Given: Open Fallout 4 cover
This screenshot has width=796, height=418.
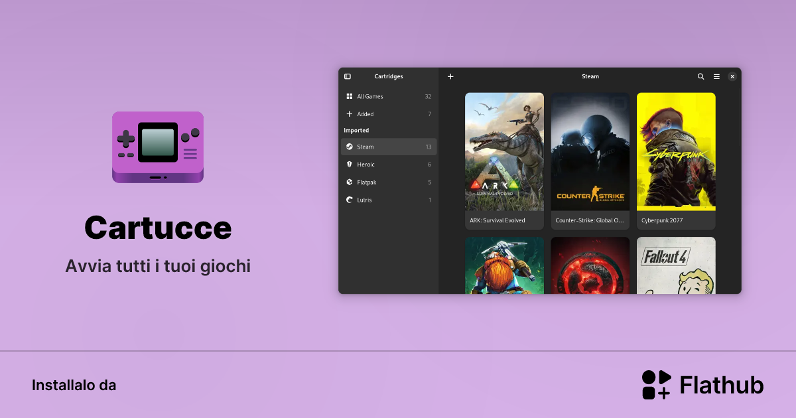Looking at the screenshot, I should click(676, 265).
